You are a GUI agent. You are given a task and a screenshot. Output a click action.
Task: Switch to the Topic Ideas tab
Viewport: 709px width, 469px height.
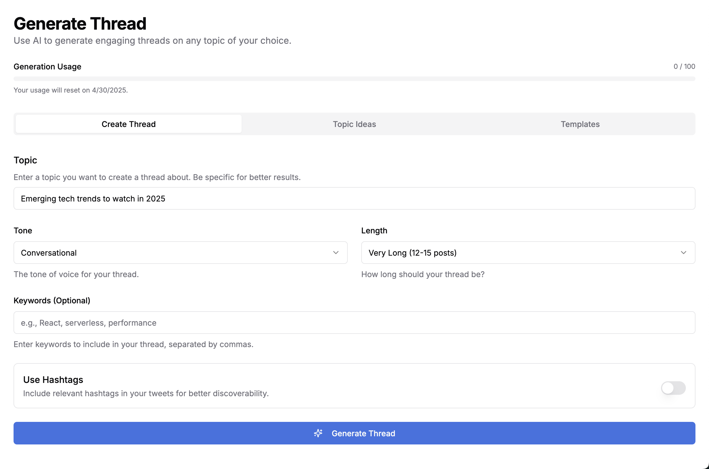[x=354, y=124]
